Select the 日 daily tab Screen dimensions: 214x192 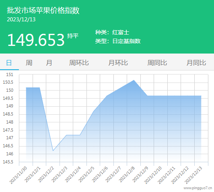click(9, 63)
